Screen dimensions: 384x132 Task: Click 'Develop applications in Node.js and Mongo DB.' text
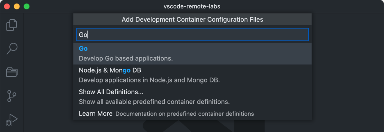[x=149, y=80]
